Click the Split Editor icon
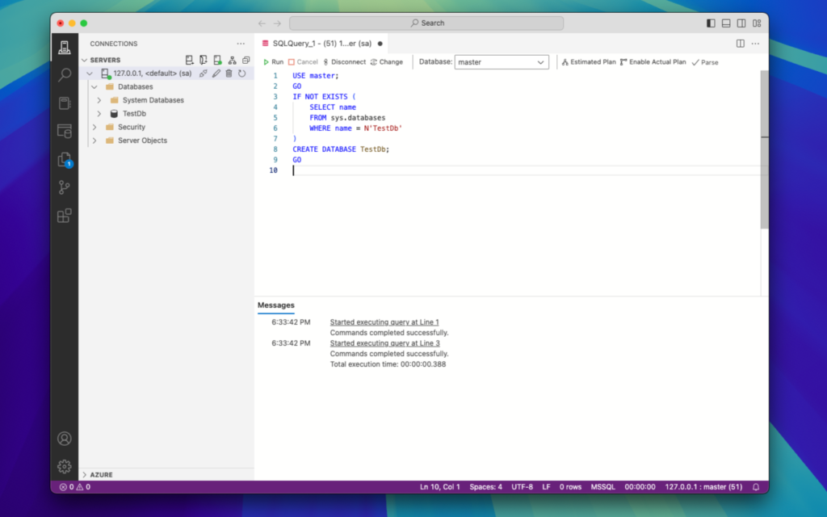Screen dimensions: 827x517 741,44
